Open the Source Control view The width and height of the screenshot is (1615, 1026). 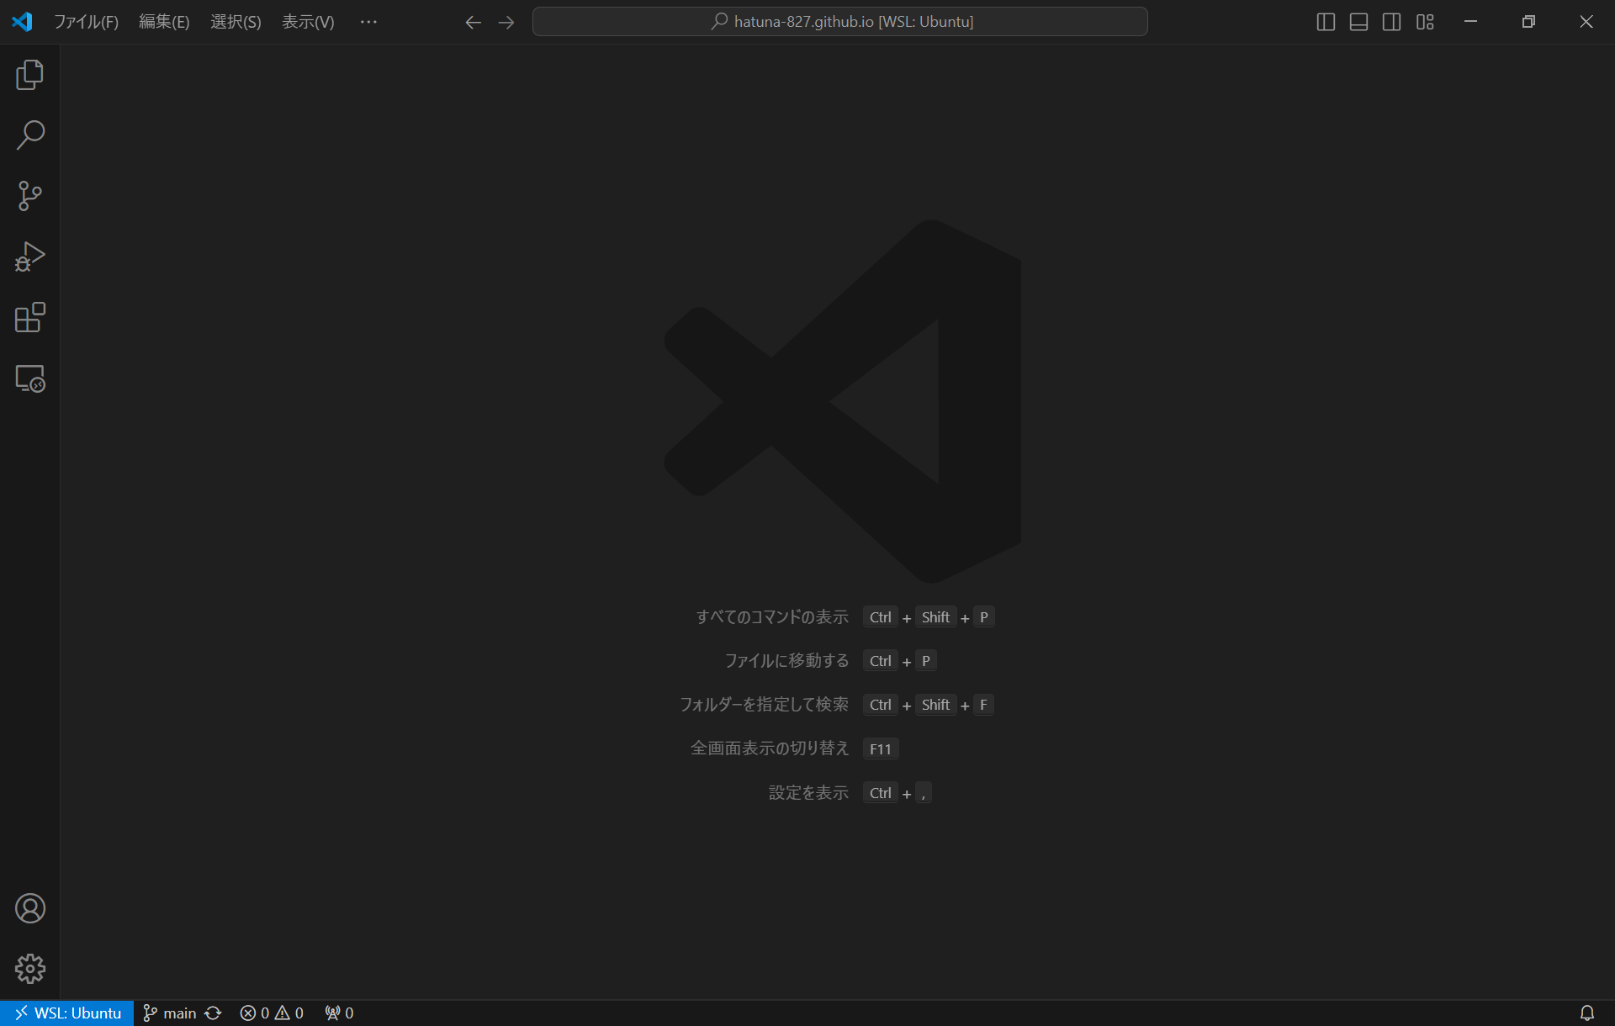tap(29, 196)
